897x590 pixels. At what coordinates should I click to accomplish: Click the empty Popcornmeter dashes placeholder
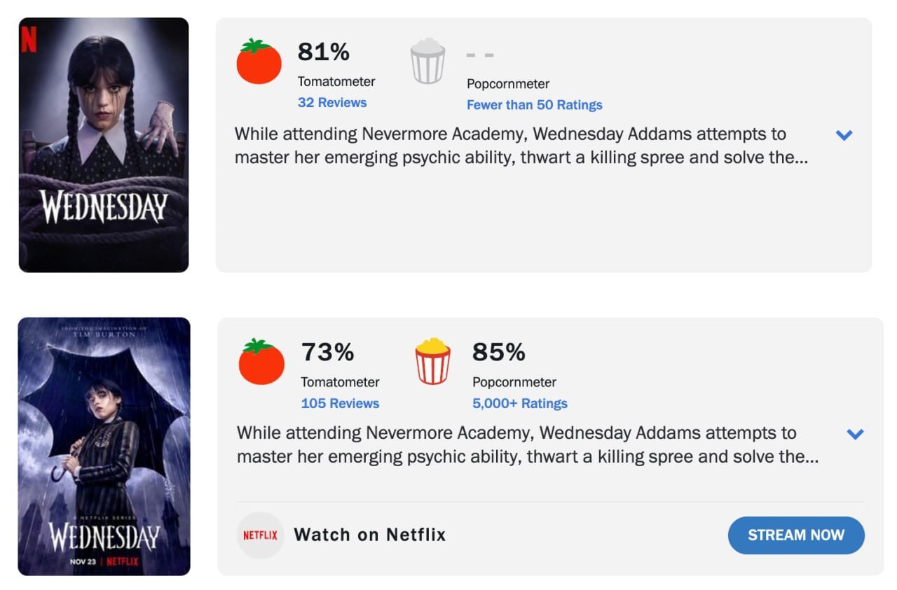pos(480,55)
